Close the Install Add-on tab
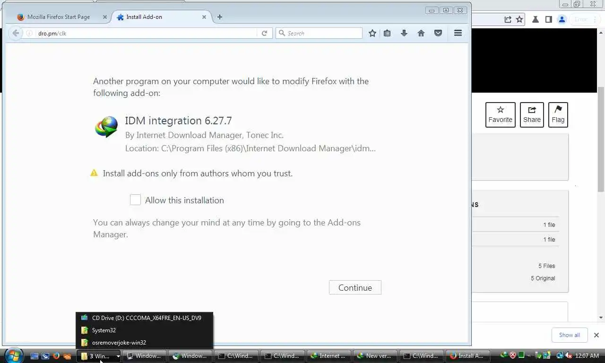This screenshot has width=605, height=363. pos(204,17)
